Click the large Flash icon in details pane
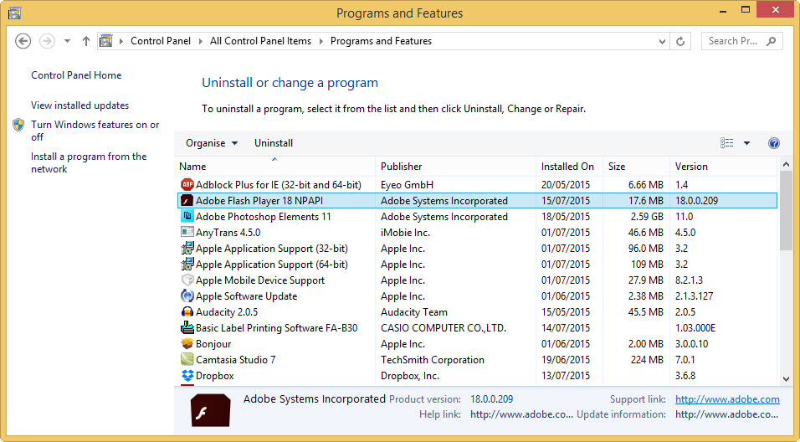 tap(210, 410)
